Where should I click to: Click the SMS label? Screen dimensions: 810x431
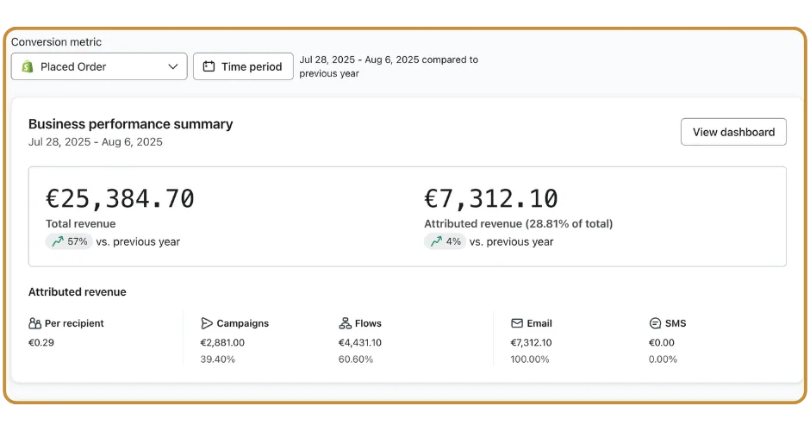coord(676,323)
